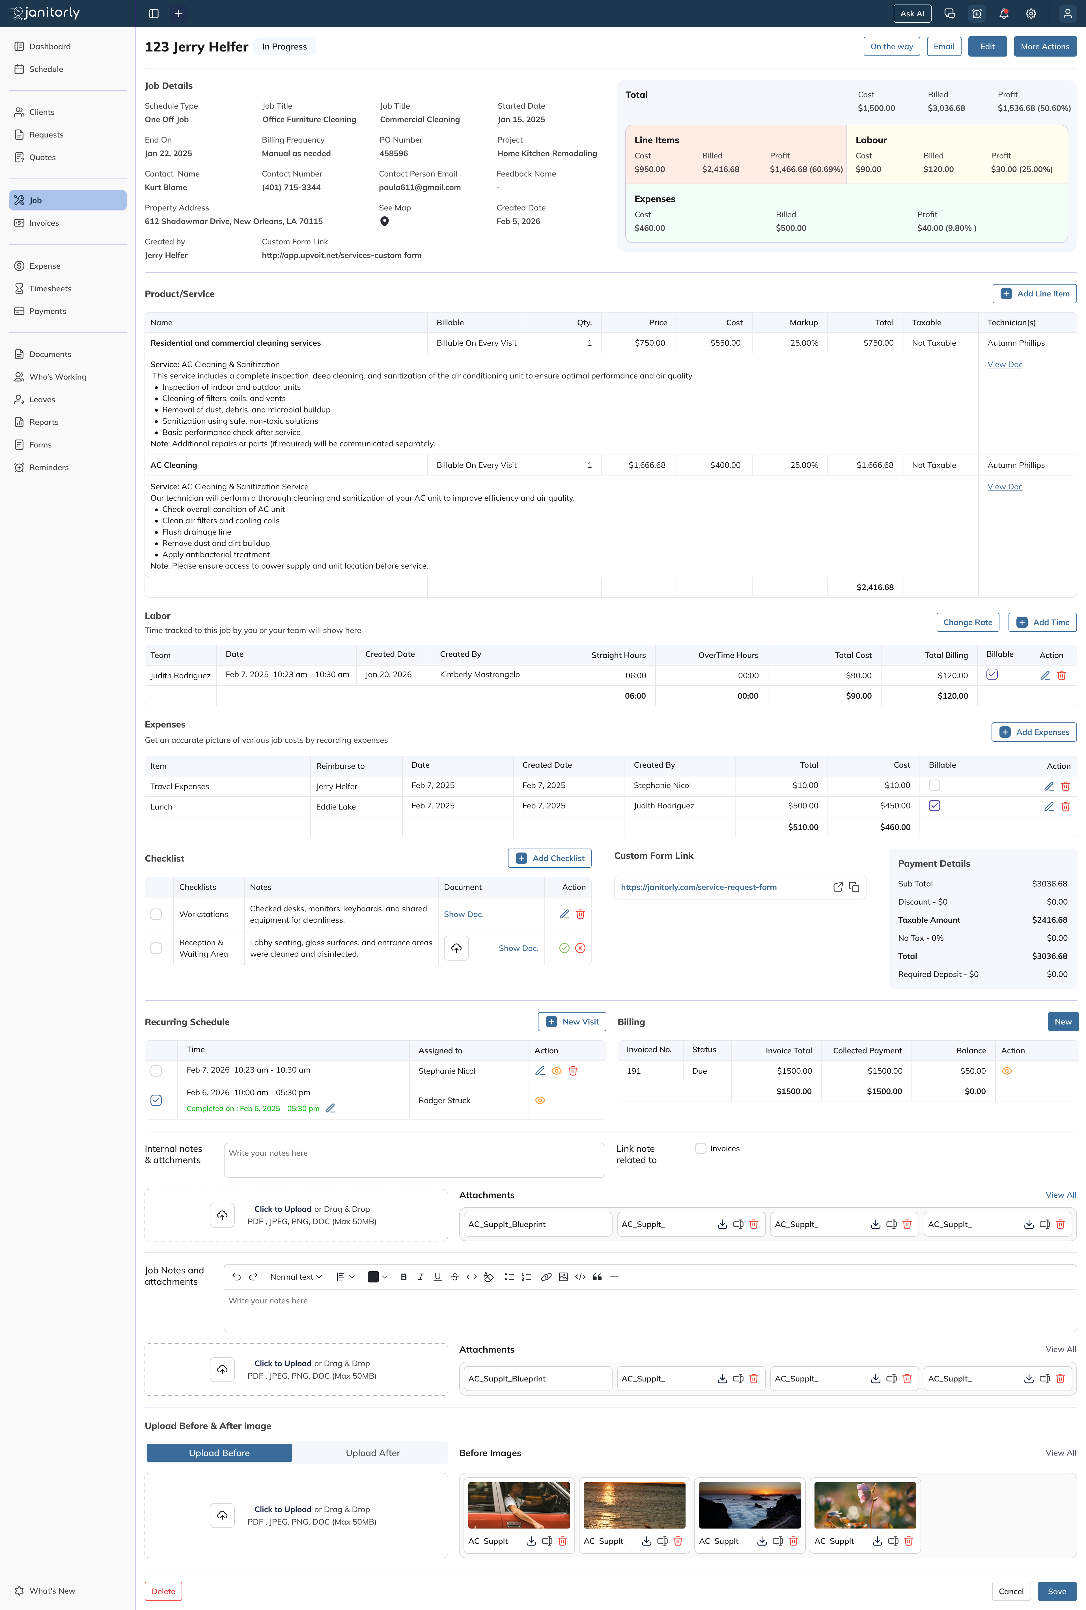Image resolution: width=1086 pixels, height=1610 pixels.
Task: Click New Visit button
Action: 572,1022
